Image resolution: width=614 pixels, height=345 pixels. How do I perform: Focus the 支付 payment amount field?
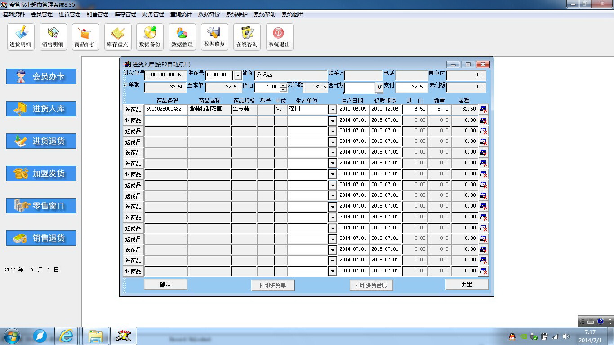point(412,88)
